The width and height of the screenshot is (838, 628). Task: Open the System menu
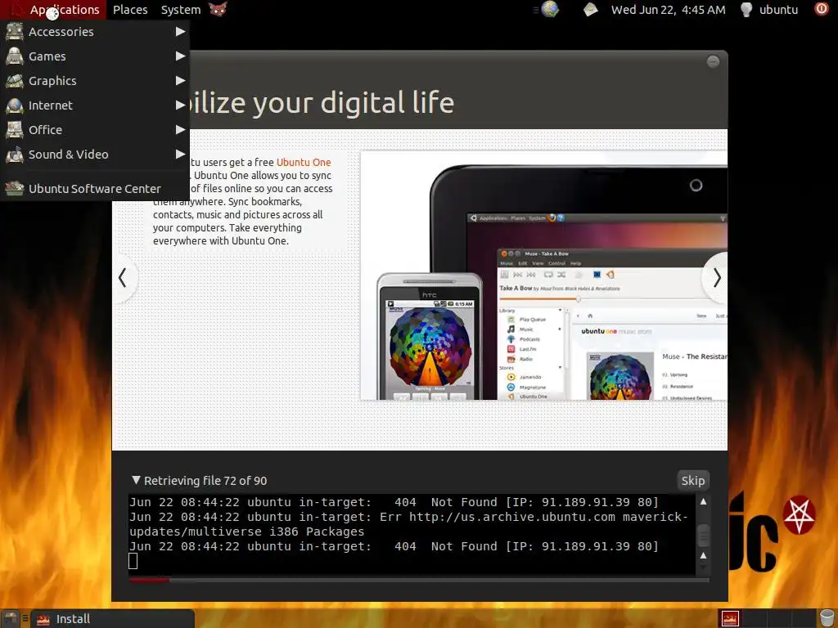(x=181, y=10)
